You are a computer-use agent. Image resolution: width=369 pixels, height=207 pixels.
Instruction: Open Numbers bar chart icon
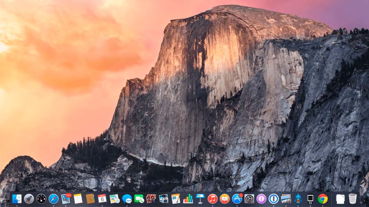point(188,199)
